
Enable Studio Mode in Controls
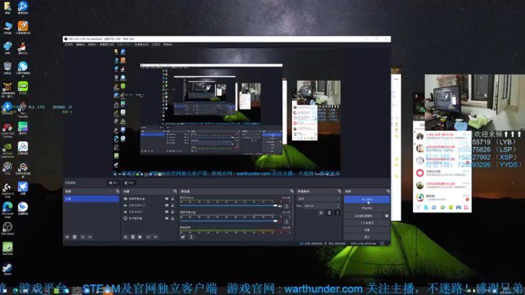click(x=367, y=223)
